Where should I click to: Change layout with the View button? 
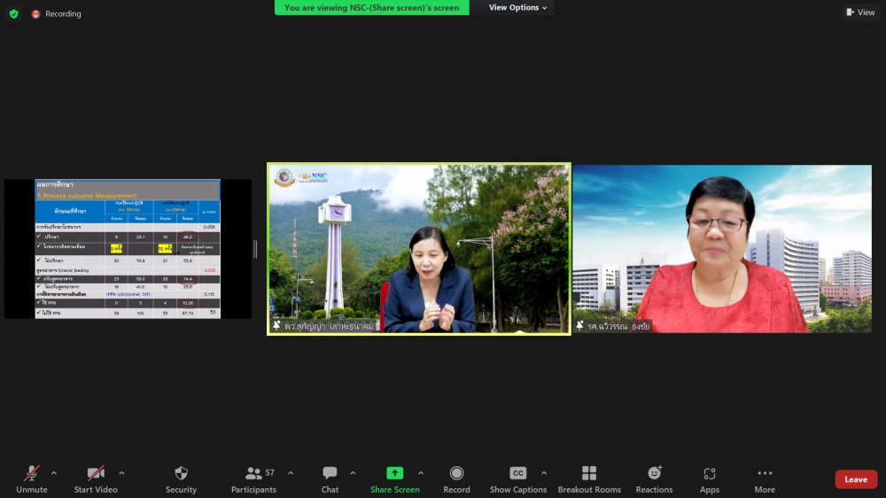[x=860, y=12]
